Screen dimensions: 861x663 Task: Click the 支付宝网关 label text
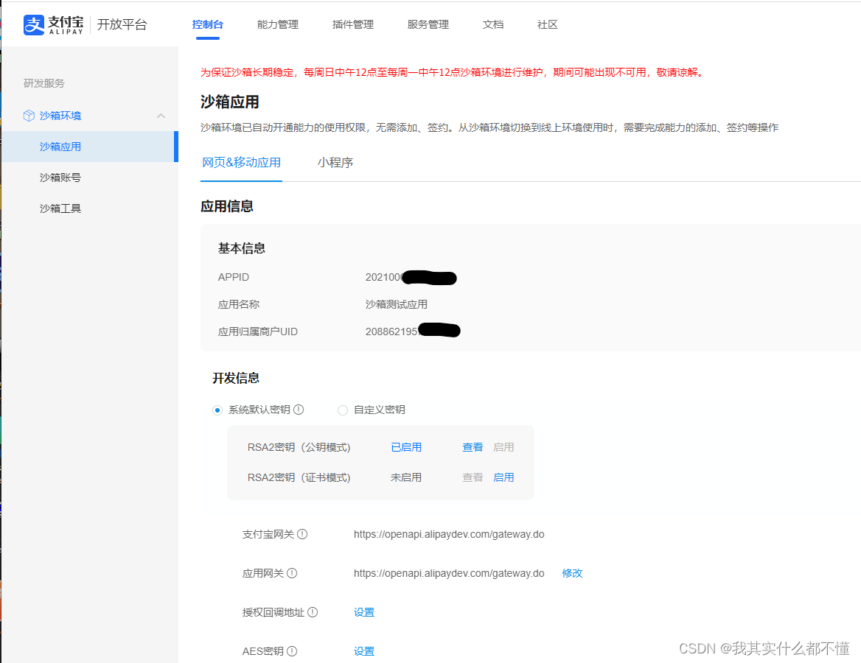(x=268, y=534)
